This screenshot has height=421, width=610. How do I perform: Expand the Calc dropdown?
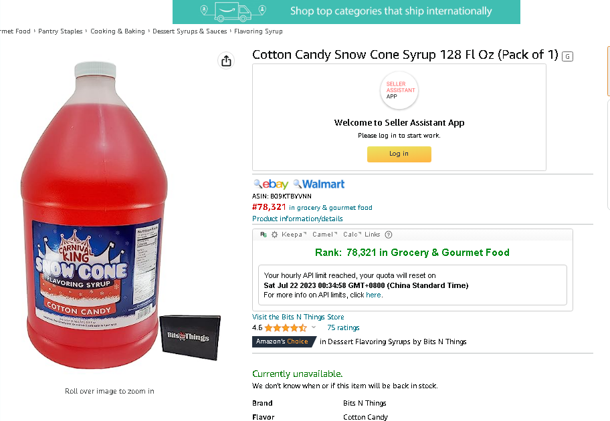[352, 235]
